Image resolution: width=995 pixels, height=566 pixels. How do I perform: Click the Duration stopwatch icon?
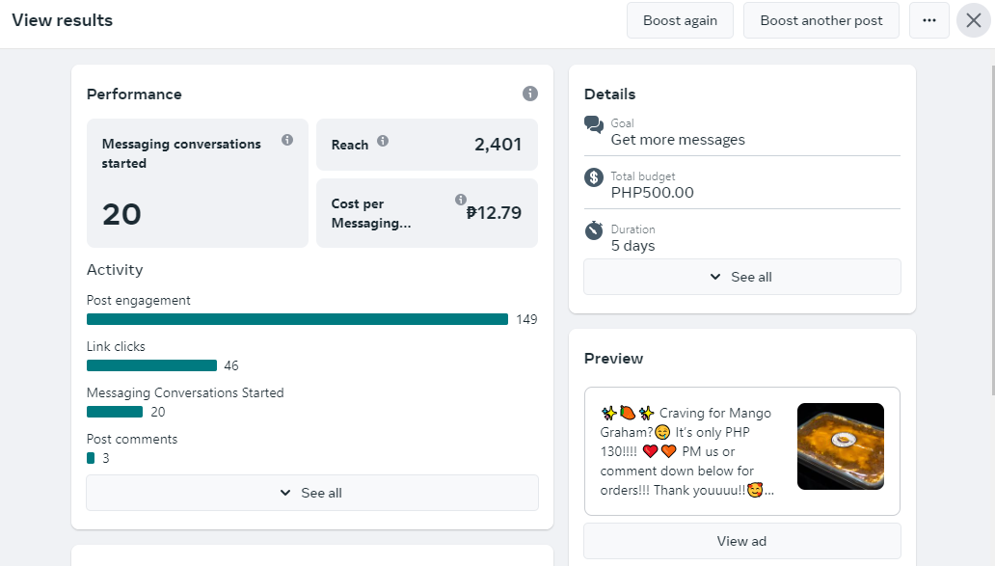594,230
